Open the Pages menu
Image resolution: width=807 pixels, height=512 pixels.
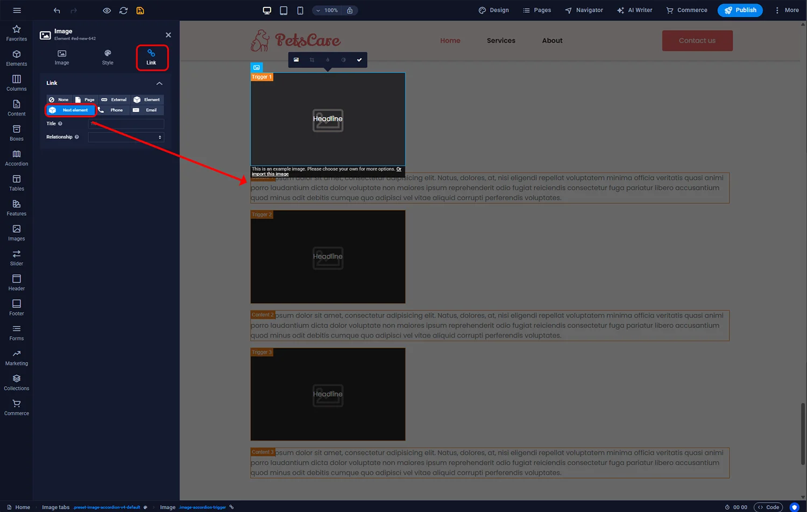pyautogui.click(x=537, y=10)
